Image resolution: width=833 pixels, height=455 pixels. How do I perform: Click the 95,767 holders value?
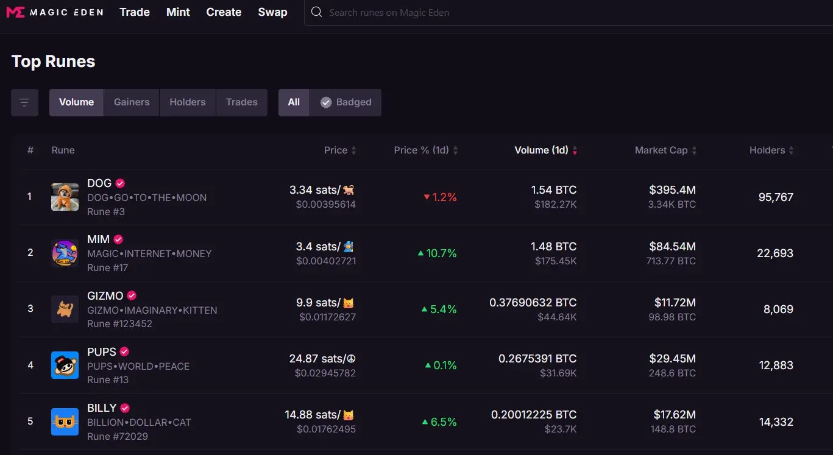[x=776, y=197]
